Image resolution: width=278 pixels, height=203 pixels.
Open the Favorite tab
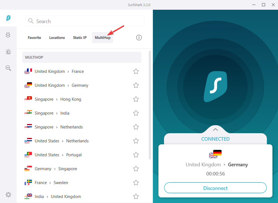(34, 38)
